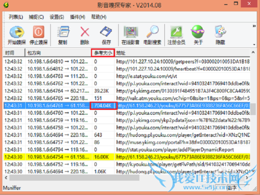Sort by the 参考大小 column header

click(x=103, y=53)
